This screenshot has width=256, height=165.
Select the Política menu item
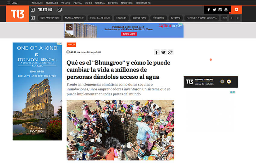point(77,3)
